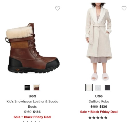Viewport: 127px width, 122px height.
Task: Click the crossed-out $160 price under robe
Action: click(x=94, y=106)
